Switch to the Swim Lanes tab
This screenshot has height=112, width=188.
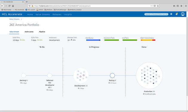29,32
